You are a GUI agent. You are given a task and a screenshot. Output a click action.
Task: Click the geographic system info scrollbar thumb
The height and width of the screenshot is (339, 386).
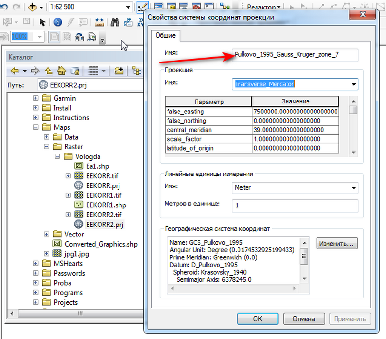304,257
